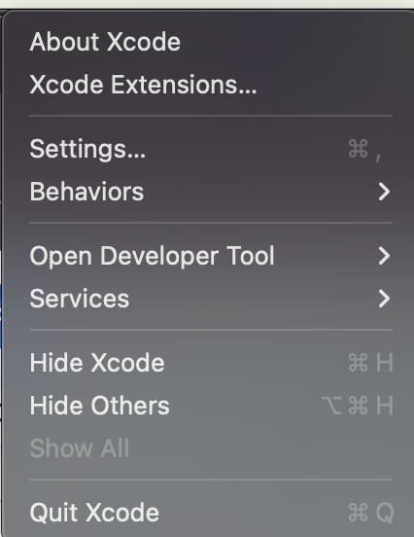Image resolution: width=414 pixels, height=537 pixels.
Task: Expand the Services submenu chevron arrow
Action: [384, 299]
